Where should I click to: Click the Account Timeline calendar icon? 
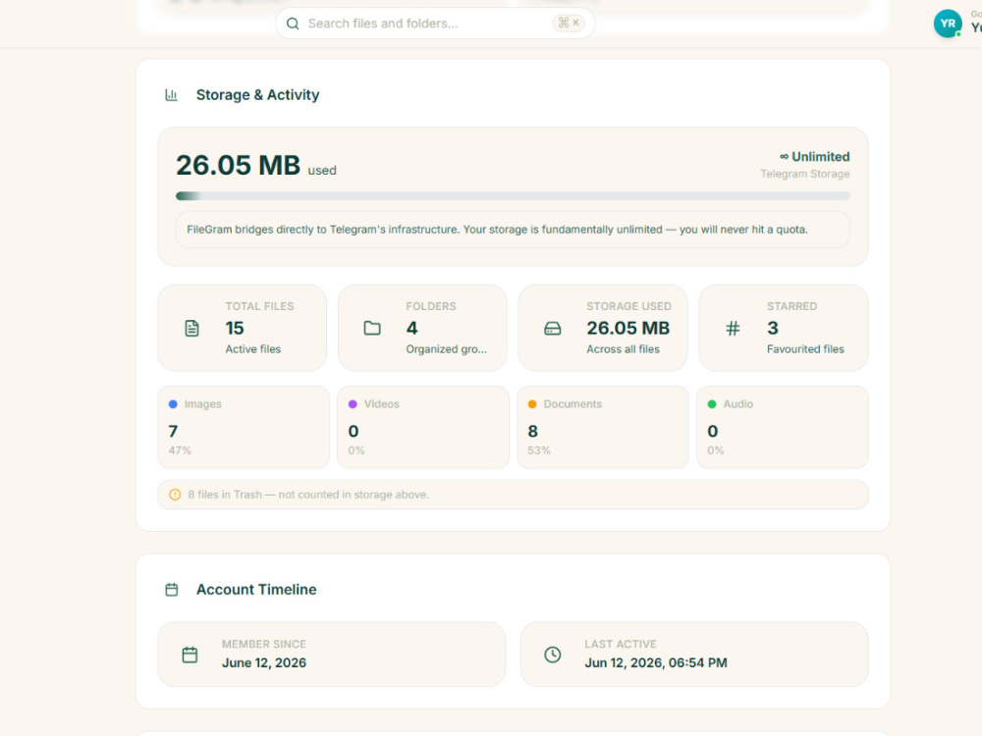coord(172,590)
